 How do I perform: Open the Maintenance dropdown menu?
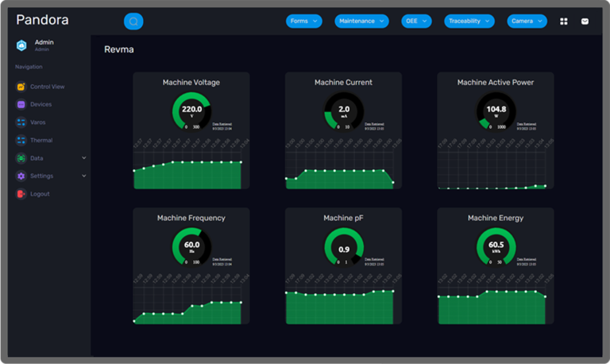pyautogui.click(x=361, y=21)
